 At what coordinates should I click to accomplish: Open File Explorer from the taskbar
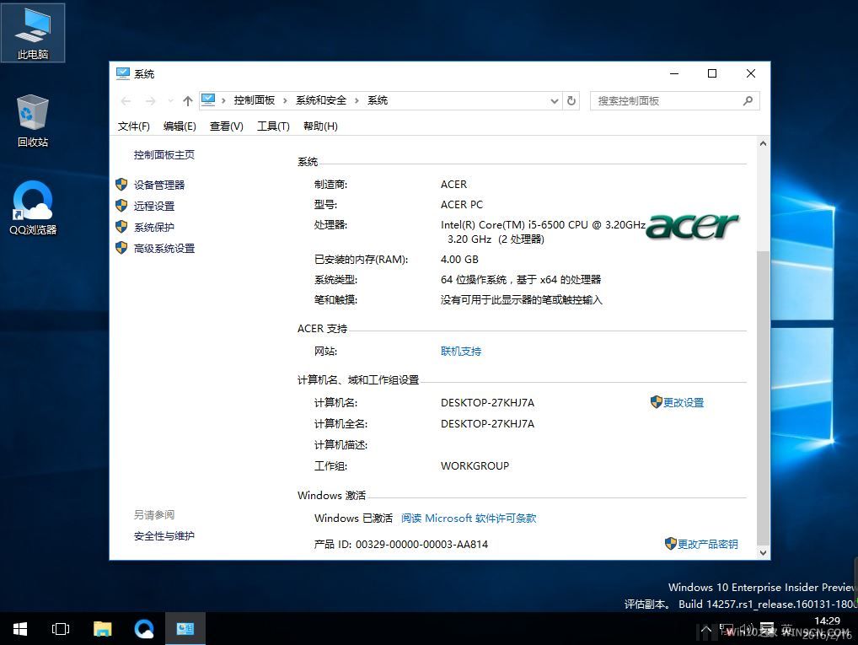pyautogui.click(x=102, y=629)
